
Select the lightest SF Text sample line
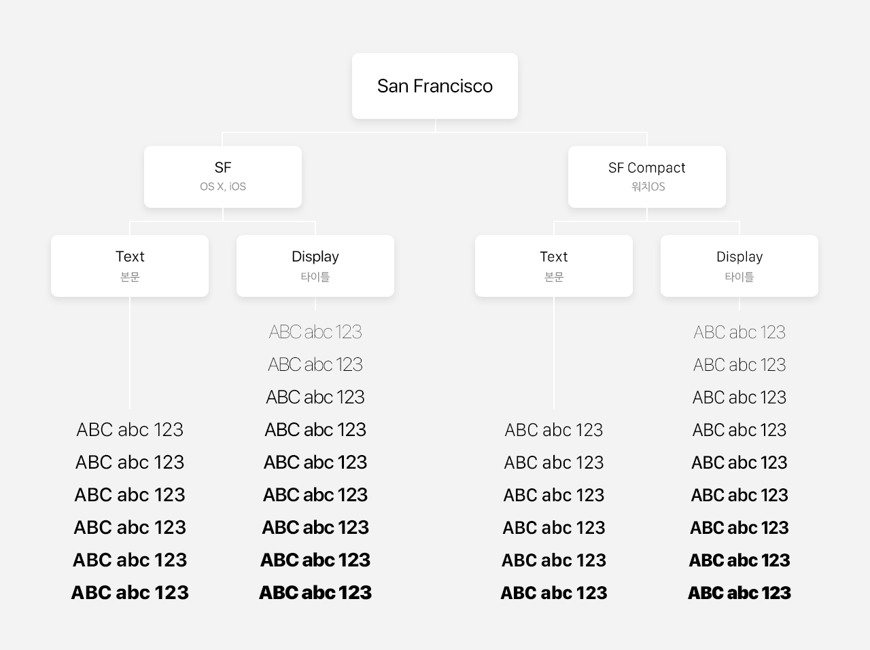[x=130, y=430]
